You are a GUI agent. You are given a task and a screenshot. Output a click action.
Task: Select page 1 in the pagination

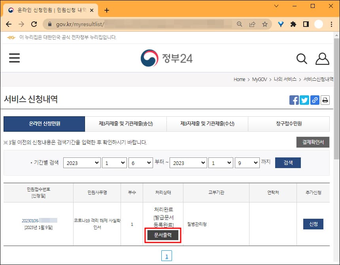click(x=166, y=256)
